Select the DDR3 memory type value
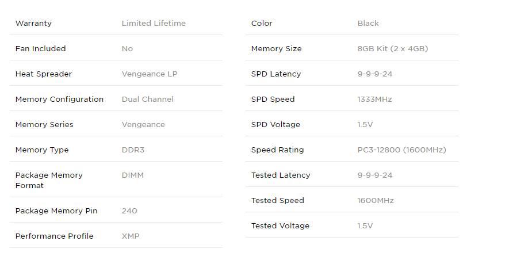532x264 pixels. pos(133,150)
